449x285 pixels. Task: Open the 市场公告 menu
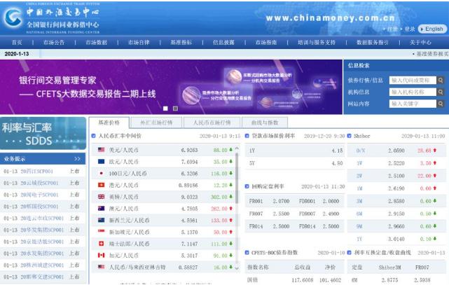[x=54, y=42]
